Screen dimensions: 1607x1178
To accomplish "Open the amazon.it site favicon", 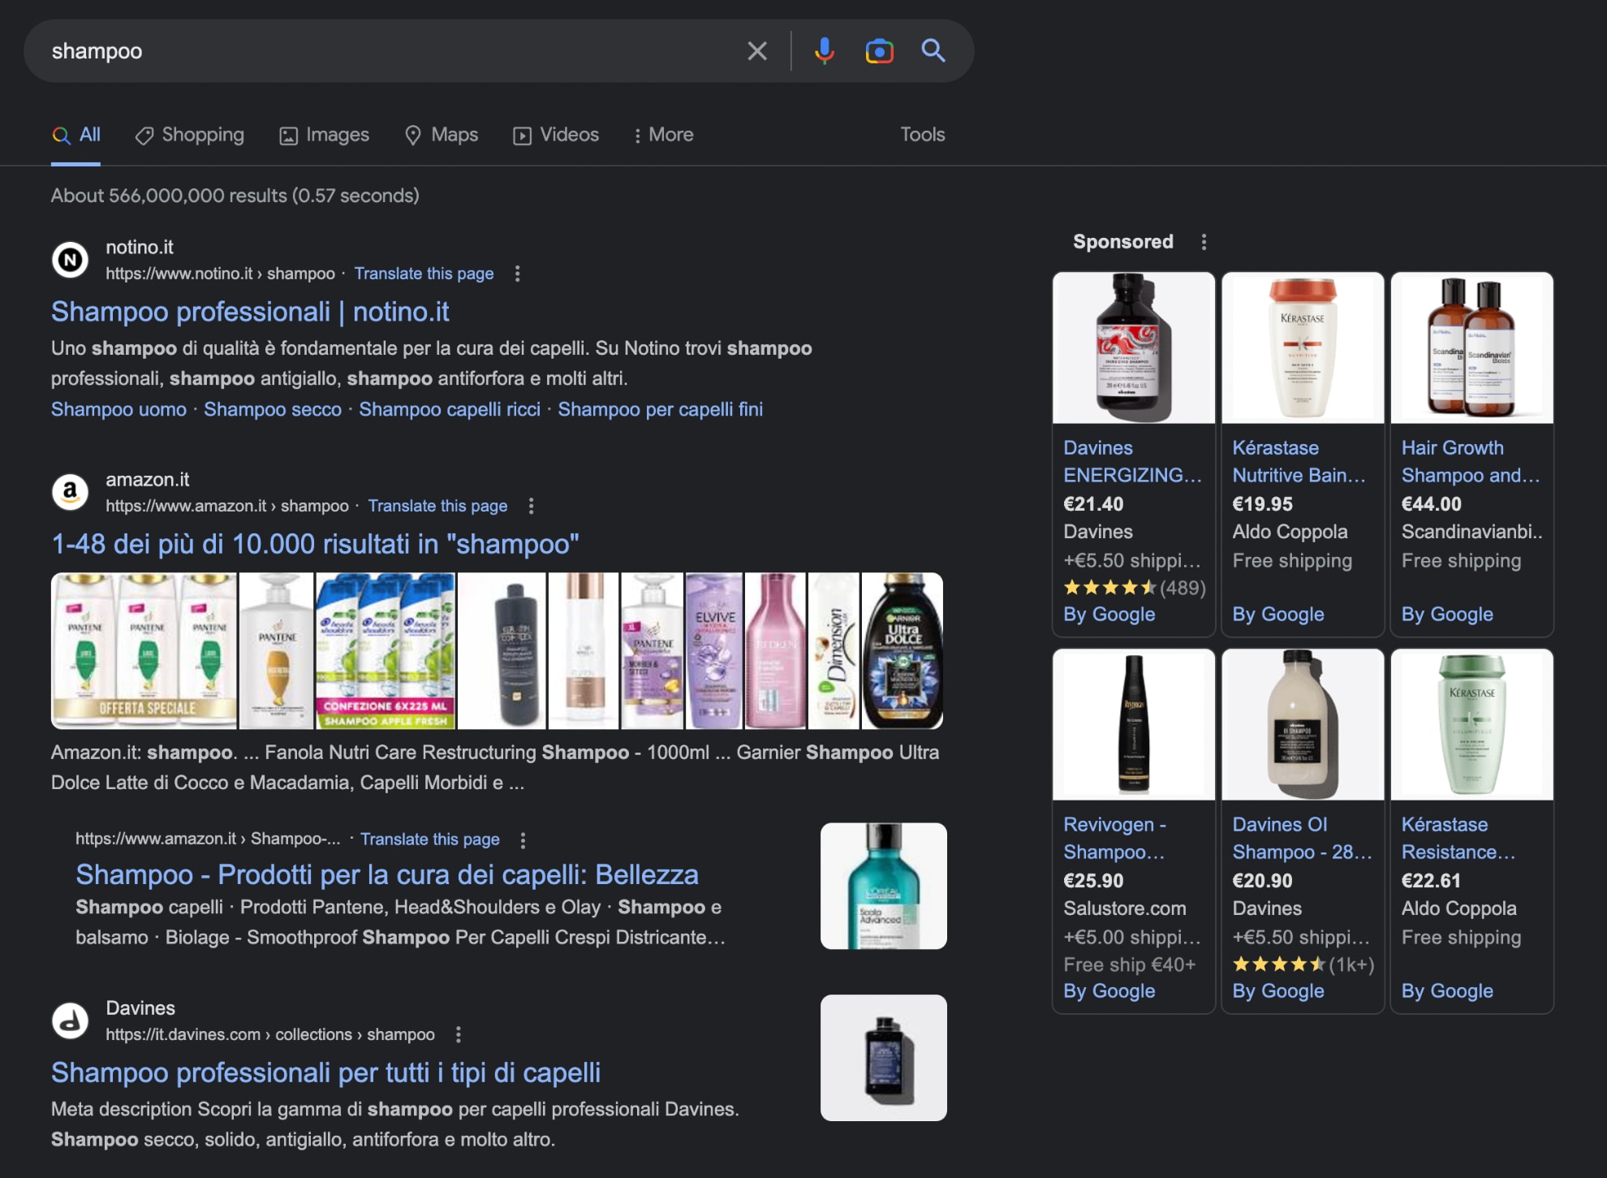I will 71,492.
